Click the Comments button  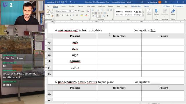tap(178, 6)
